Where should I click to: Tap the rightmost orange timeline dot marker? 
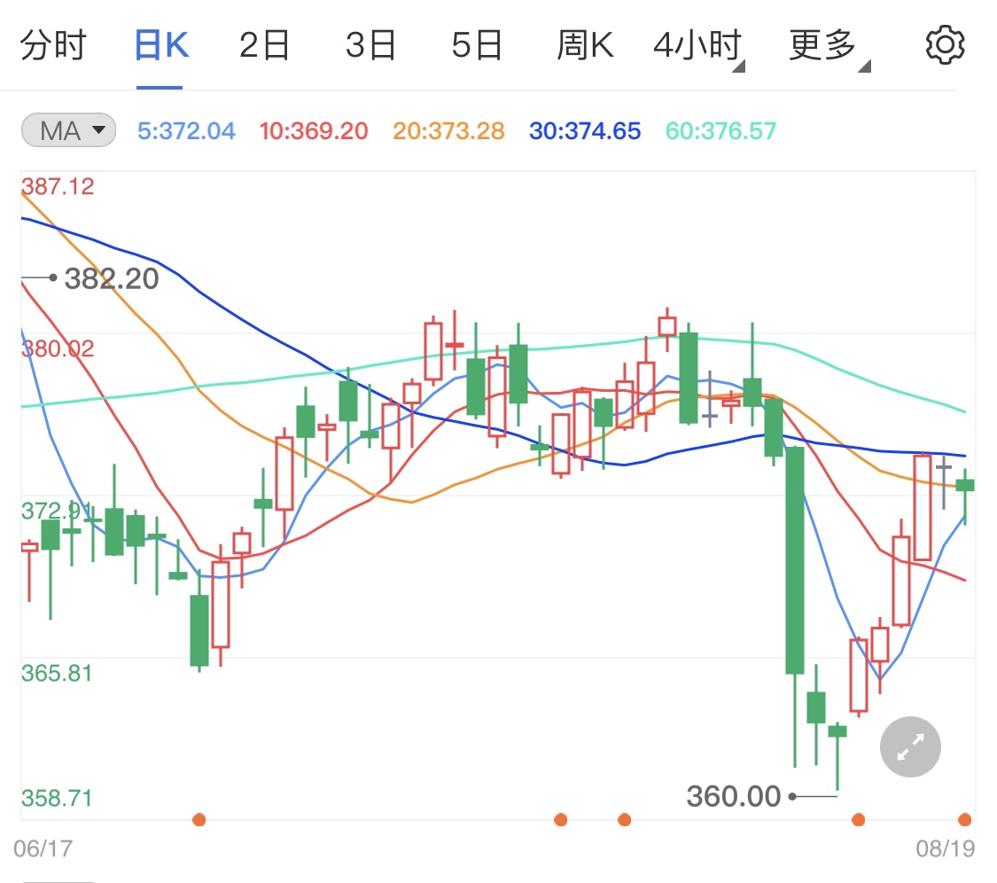[966, 820]
